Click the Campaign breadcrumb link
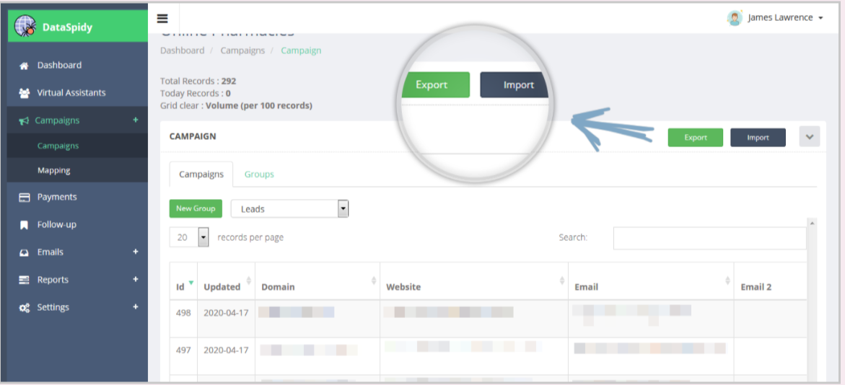The image size is (845, 385). (x=301, y=50)
